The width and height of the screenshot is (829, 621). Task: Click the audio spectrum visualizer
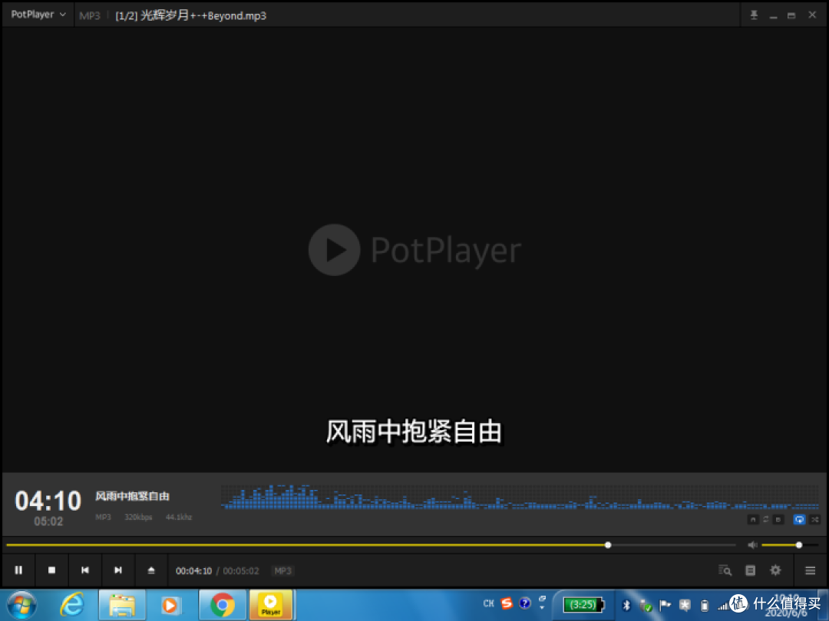[520, 497]
